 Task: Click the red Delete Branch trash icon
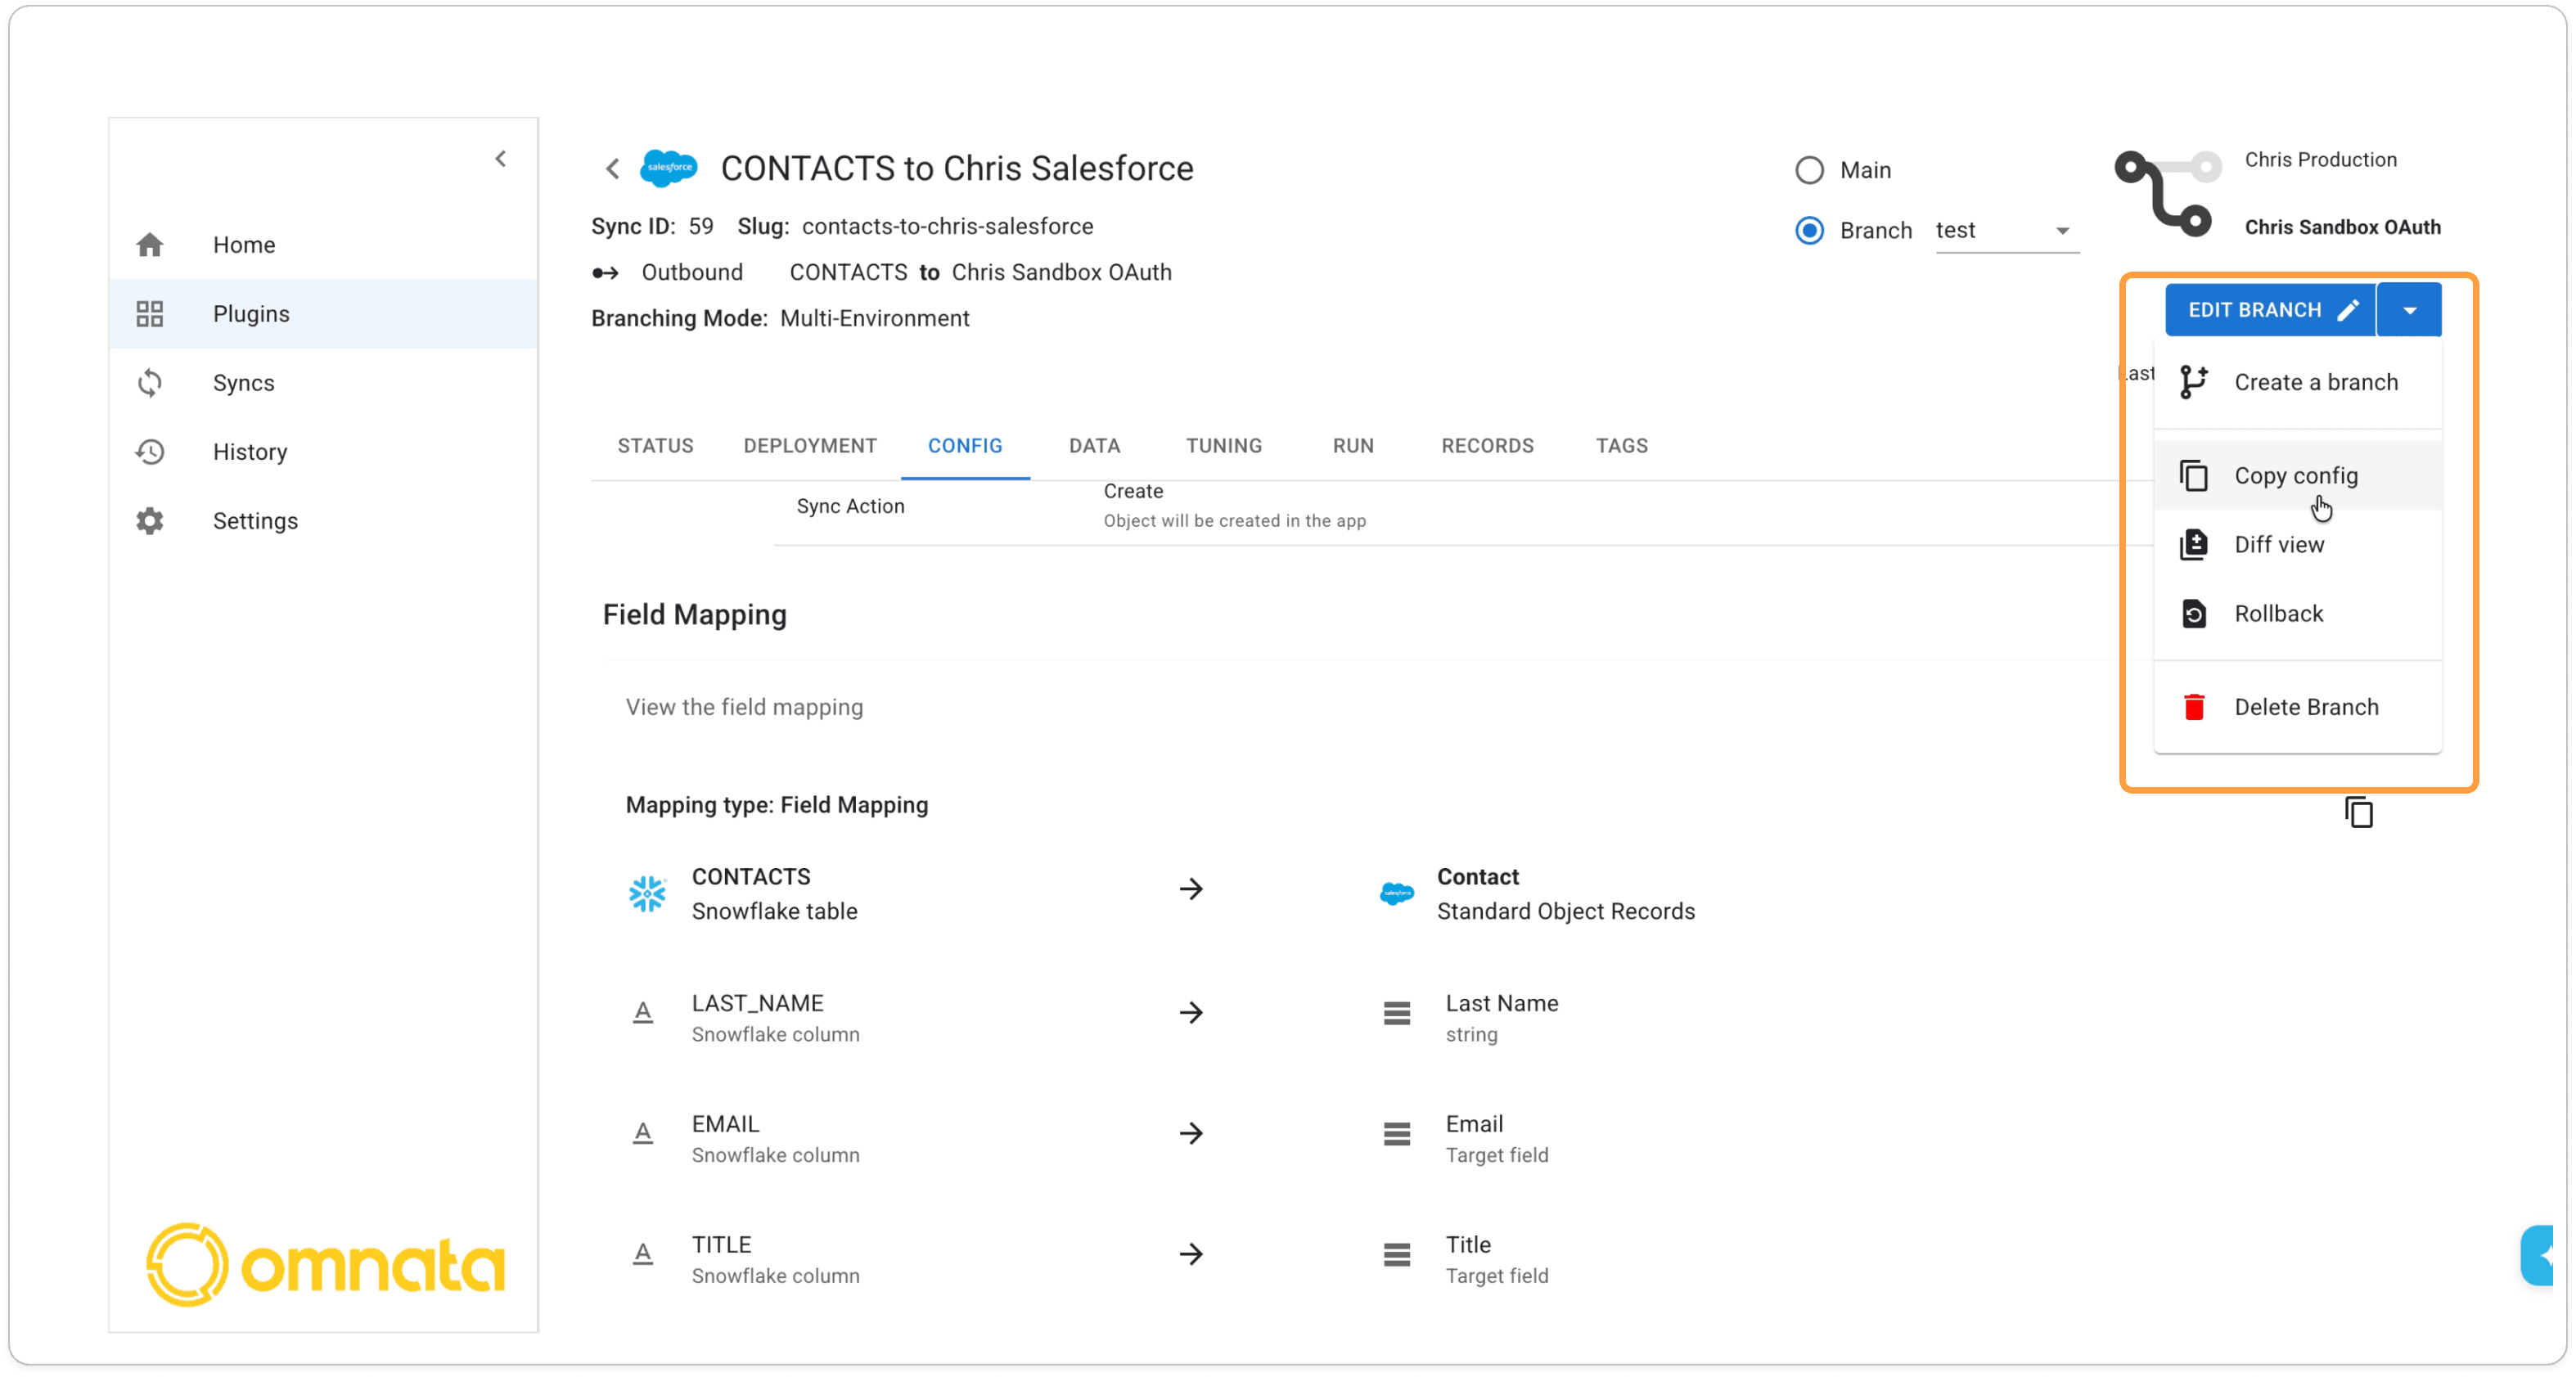[x=2194, y=707]
